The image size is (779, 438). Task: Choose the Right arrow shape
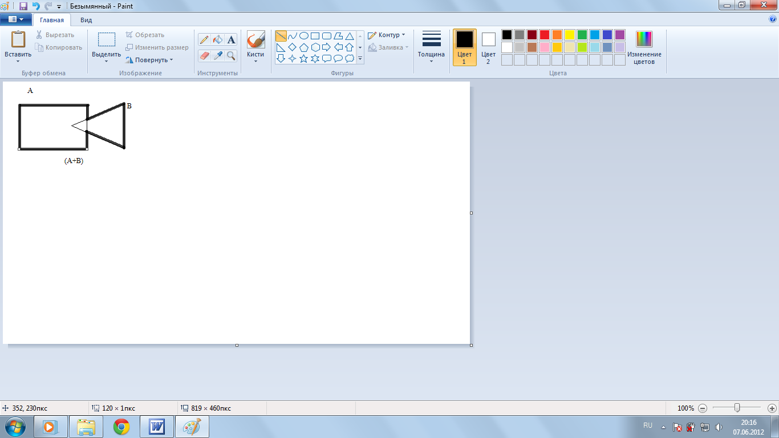click(327, 47)
